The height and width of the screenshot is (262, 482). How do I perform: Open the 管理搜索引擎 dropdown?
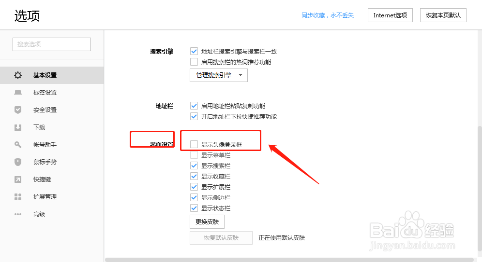(219, 75)
